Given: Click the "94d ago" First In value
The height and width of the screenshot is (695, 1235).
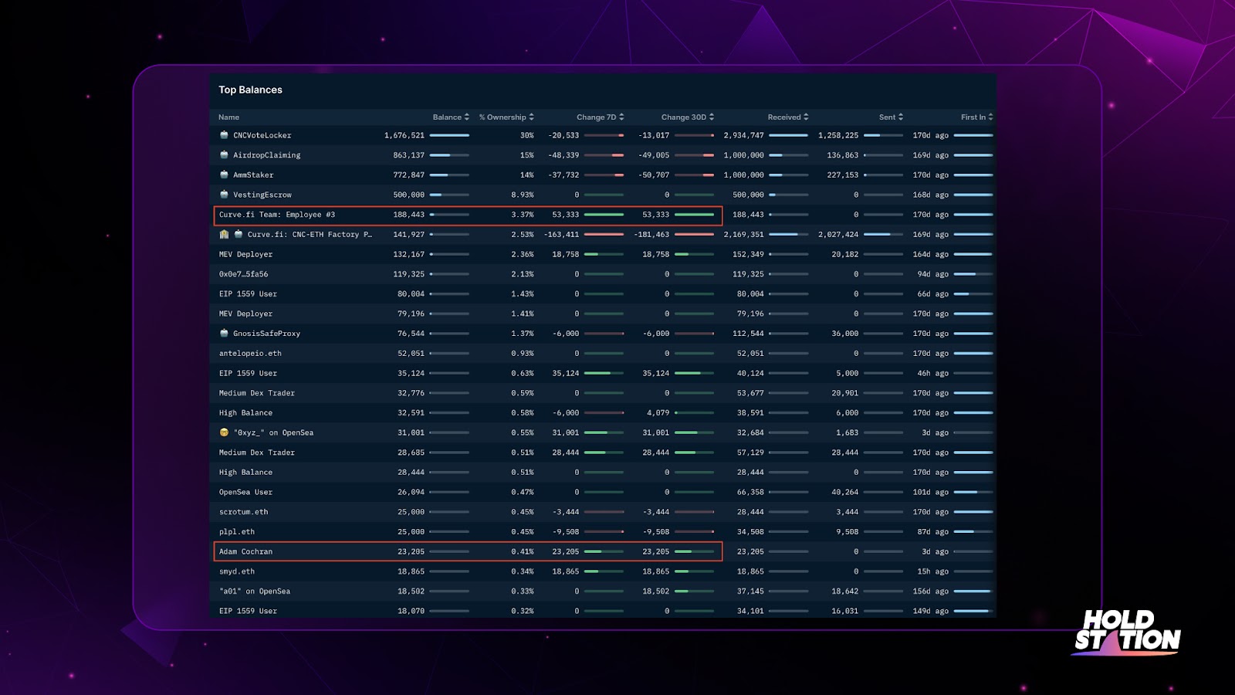Looking at the screenshot, I should coord(932,274).
